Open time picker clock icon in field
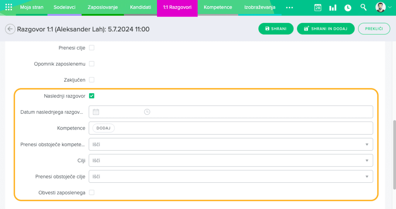Image resolution: width=396 pixels, height=209 pixels. point(147,112)
